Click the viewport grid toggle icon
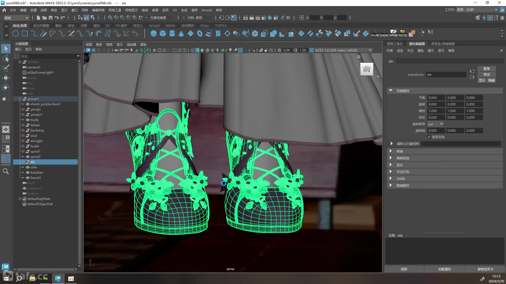The image size is (506, 284). click(x=154, y=50)
